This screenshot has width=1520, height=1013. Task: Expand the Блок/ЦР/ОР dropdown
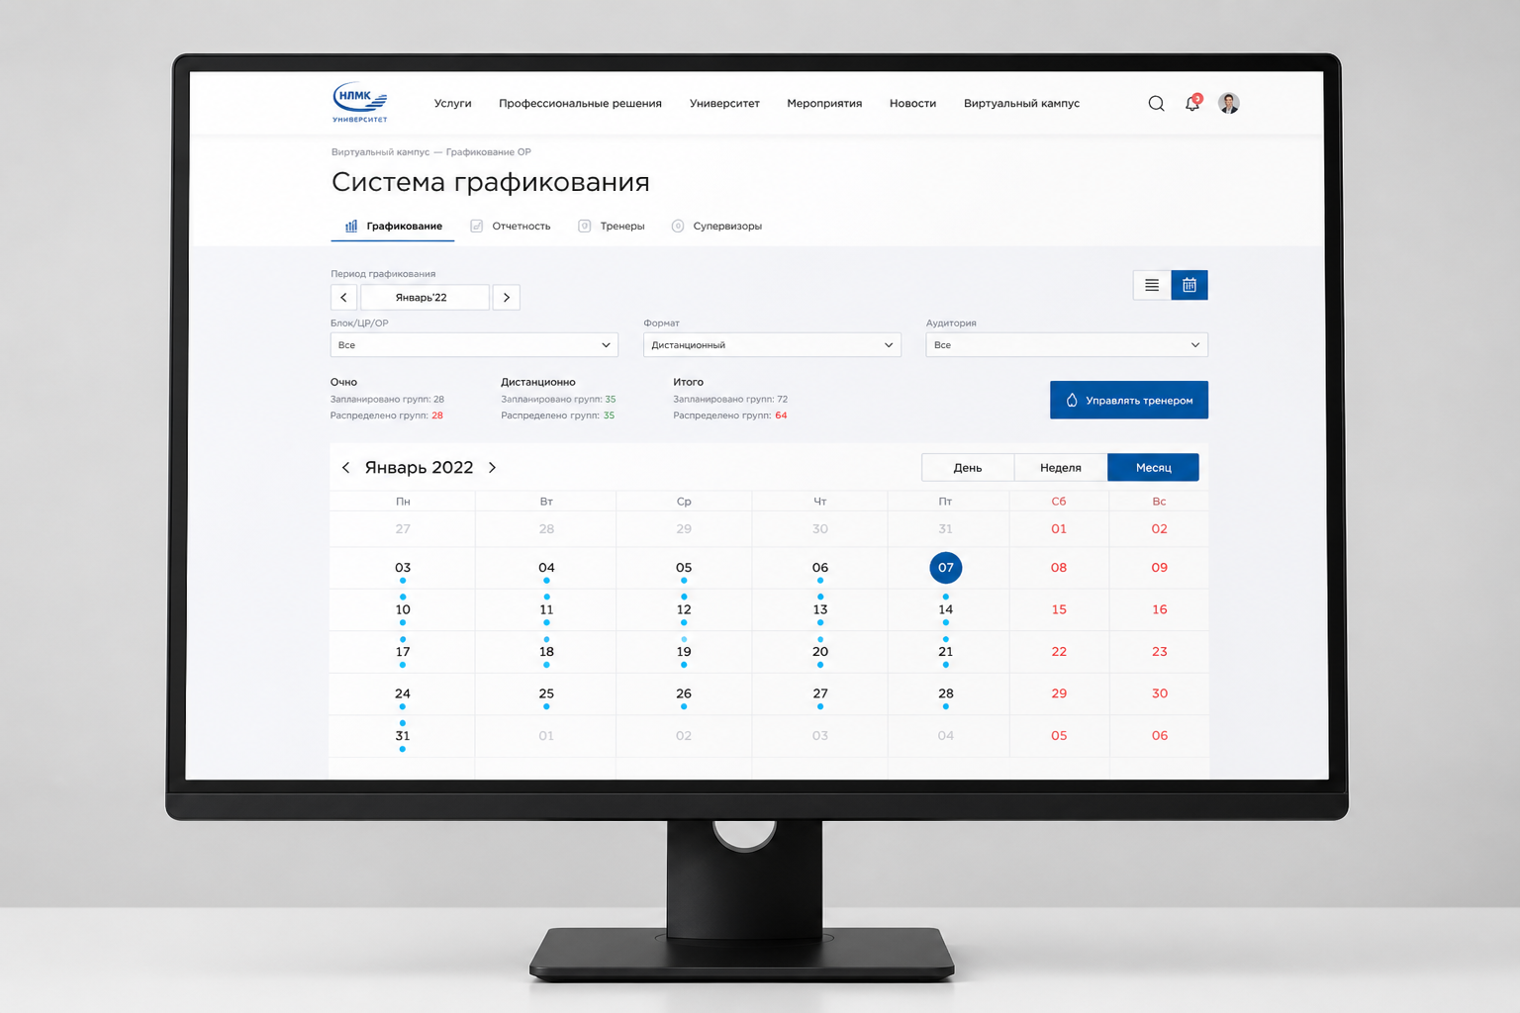click(x=474, y=344)
